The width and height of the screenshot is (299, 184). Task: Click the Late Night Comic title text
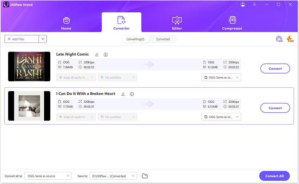(72, 54)
